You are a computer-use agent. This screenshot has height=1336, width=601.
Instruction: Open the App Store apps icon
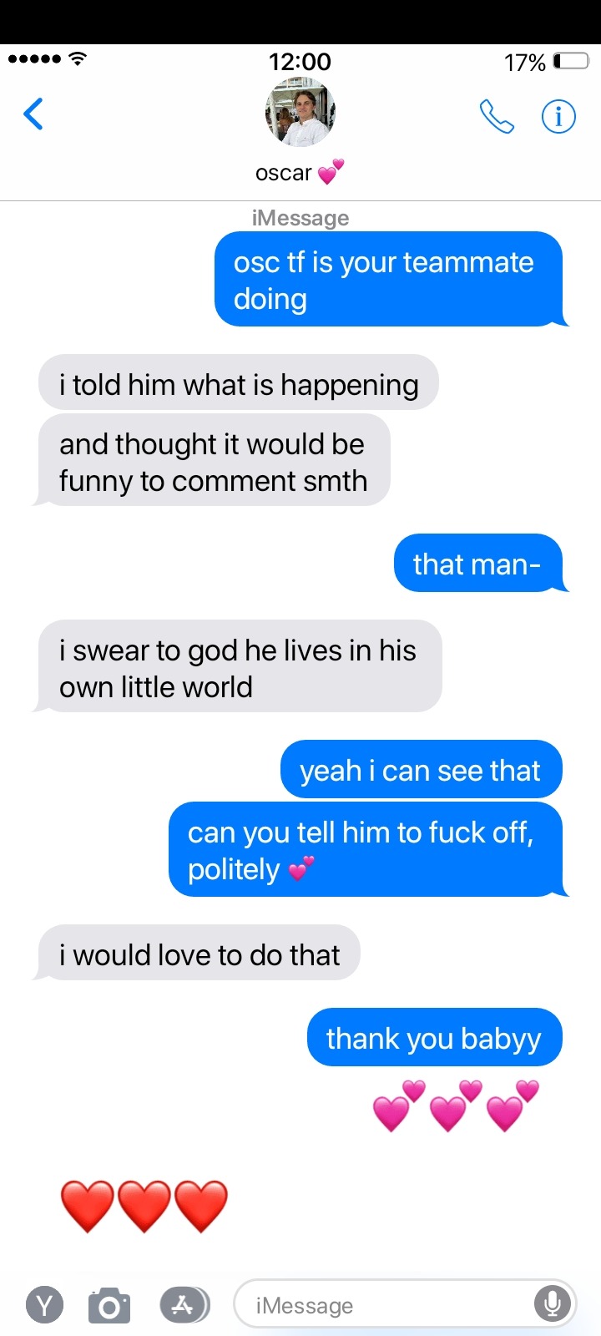[184, 1305]
